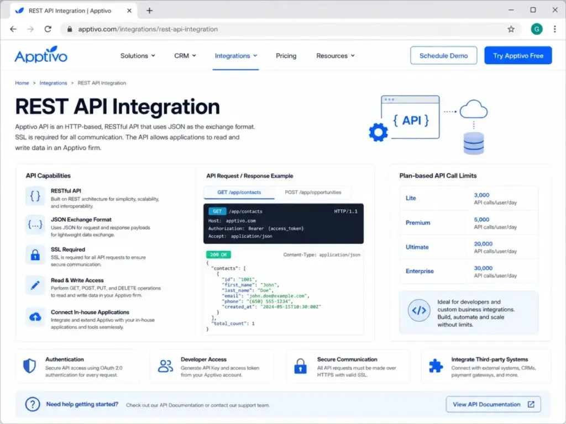Click the external link icon on View API Documentation
The width and height of the screenshot is (566, 424).
click(531, 404)
